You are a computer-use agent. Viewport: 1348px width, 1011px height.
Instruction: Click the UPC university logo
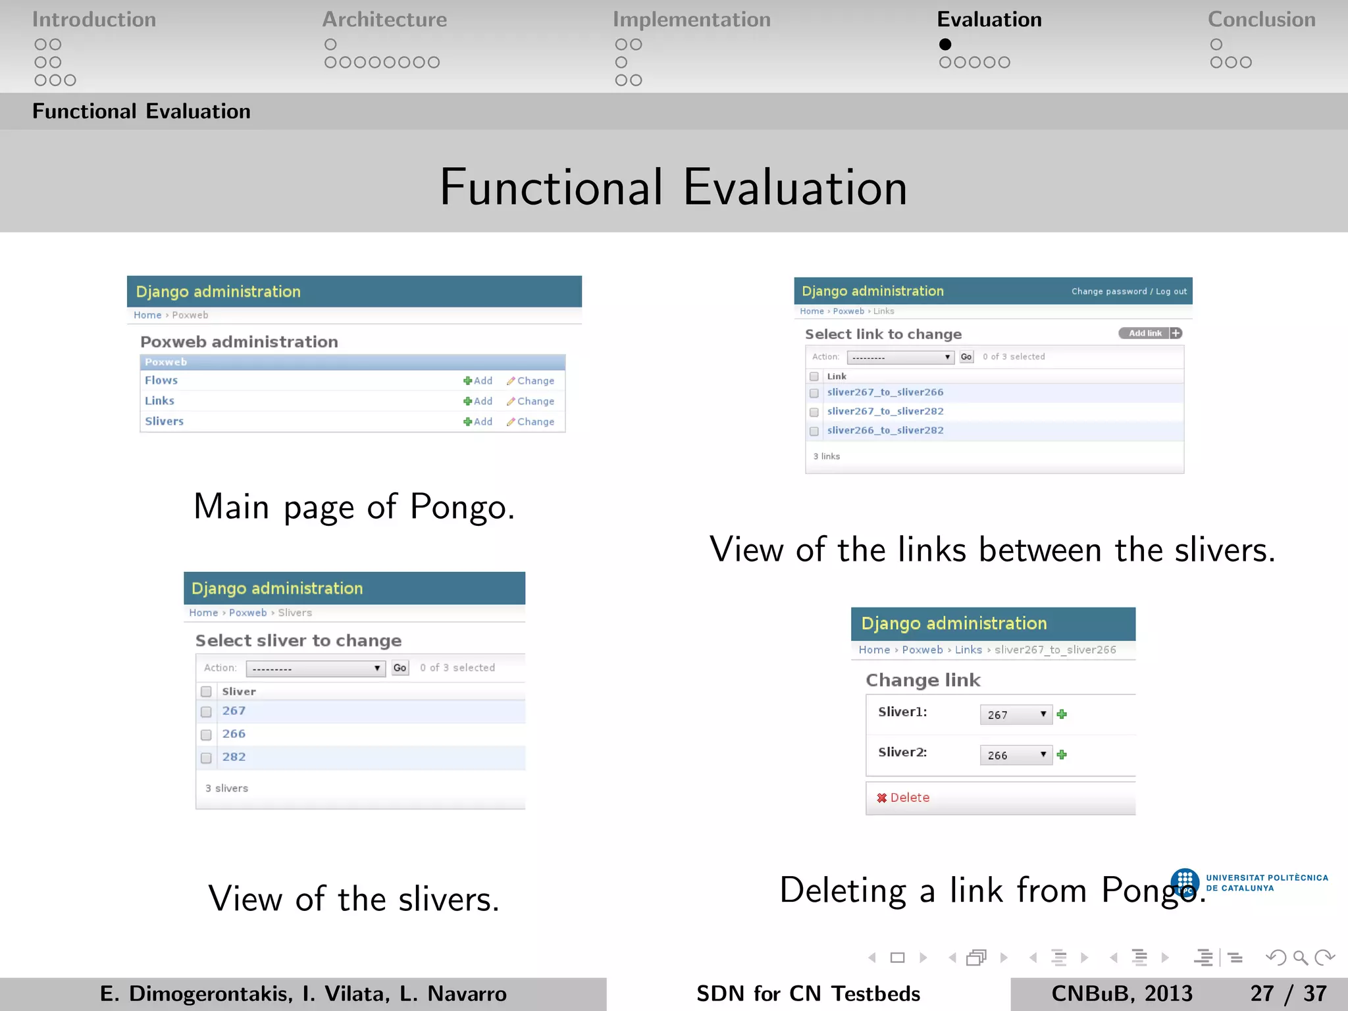pyautogui.click(x=1185, y=883)
